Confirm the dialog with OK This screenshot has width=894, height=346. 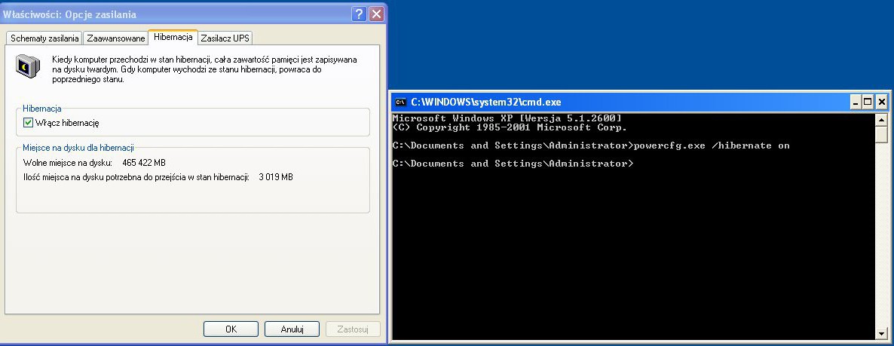231,329
